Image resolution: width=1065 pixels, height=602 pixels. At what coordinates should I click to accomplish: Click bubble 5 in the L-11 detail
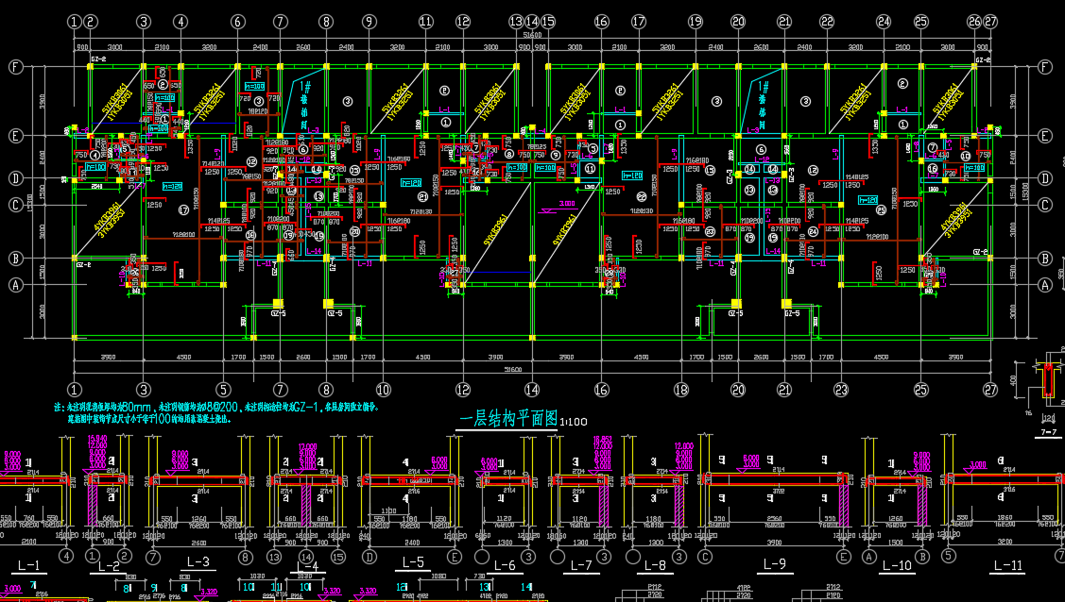click(x=949, y=558)
